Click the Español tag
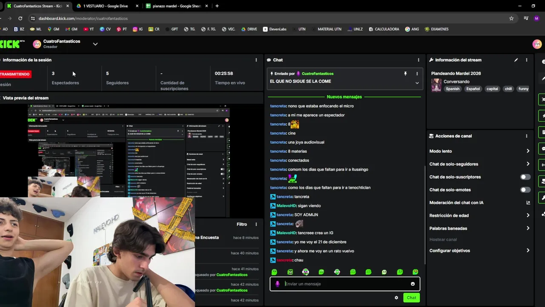The height and width of the screenshot is (307, 545). click(473, 89)
